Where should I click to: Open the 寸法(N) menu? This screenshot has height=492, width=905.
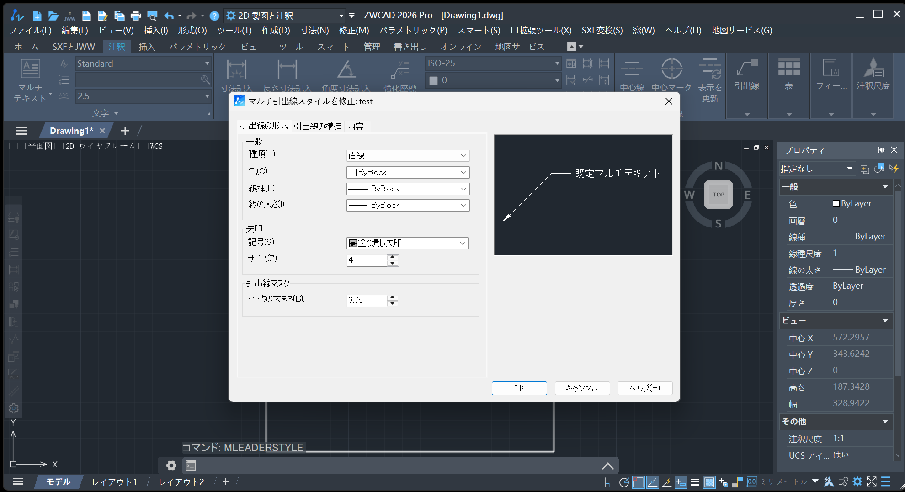(314, 30)
